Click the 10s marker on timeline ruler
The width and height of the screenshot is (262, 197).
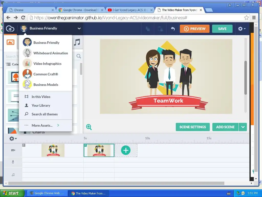(x=147, y=138)
